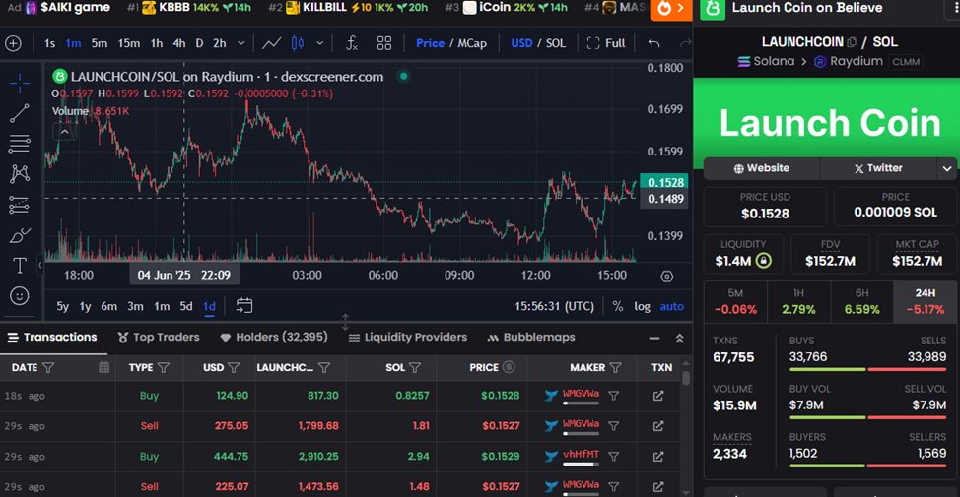Viewport: 960px width, 497px height.
Task: Click the transactions table vertical scrollbar
Action: pos(686,377)
